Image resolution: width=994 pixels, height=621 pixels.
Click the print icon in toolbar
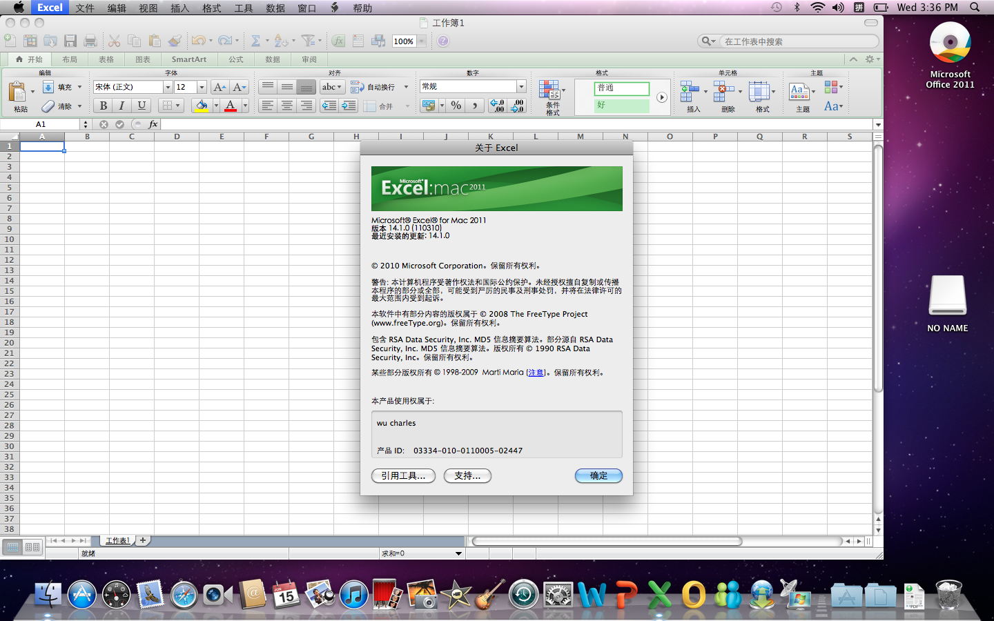(90, 41)
